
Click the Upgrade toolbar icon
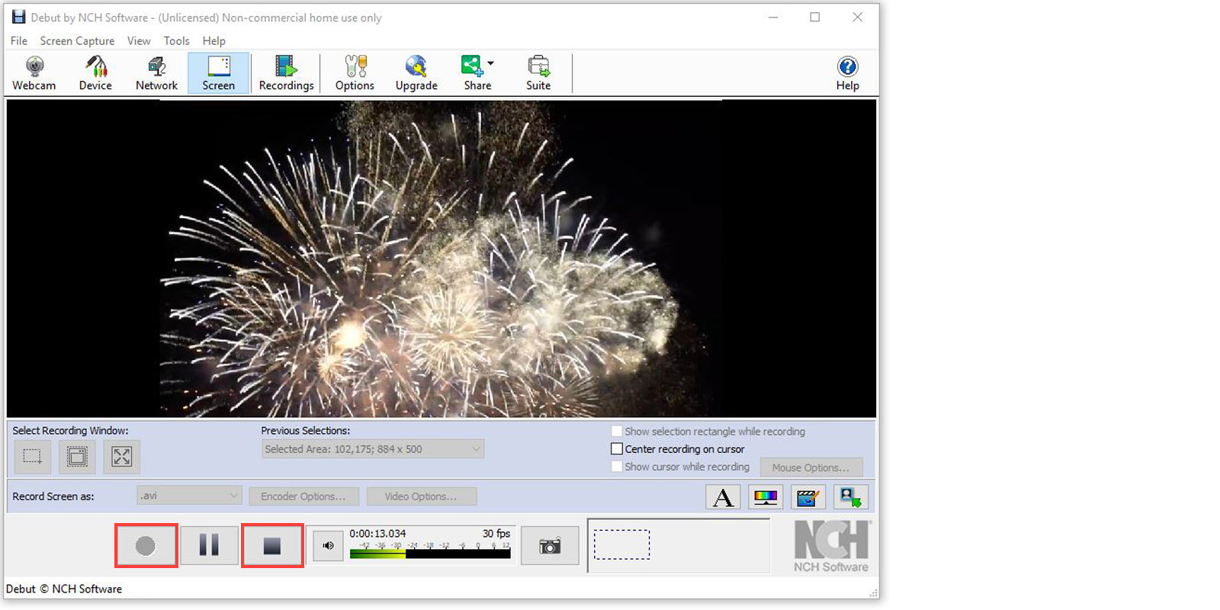(x=416, y=73)
